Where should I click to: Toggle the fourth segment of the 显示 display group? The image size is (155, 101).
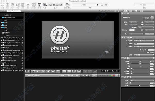60,5
